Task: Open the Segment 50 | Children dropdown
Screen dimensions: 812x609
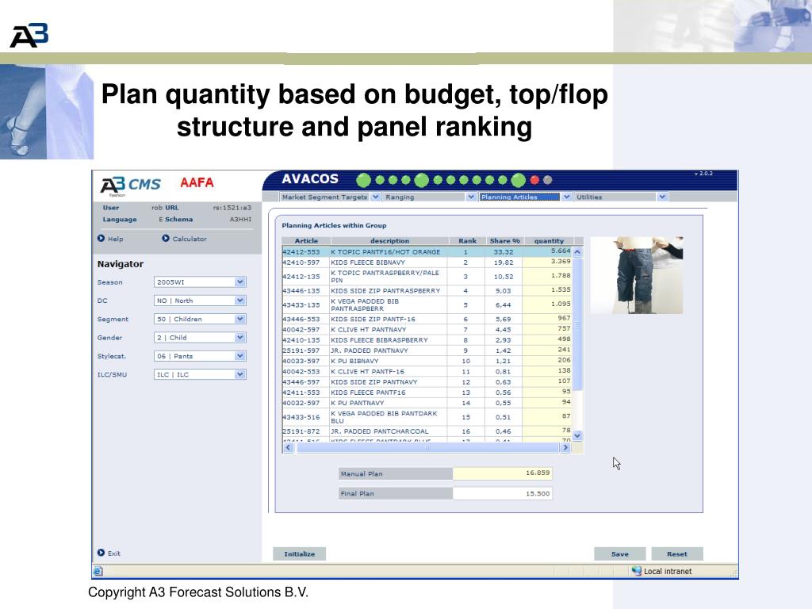Action: (x=239, y=319)
